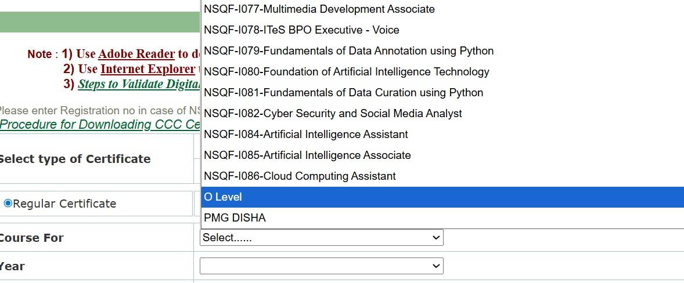Image resolution: width=684 pixels, height=283 pixels.
Task: Click inside the empty Year select field
Action: (x=314, y=266)
